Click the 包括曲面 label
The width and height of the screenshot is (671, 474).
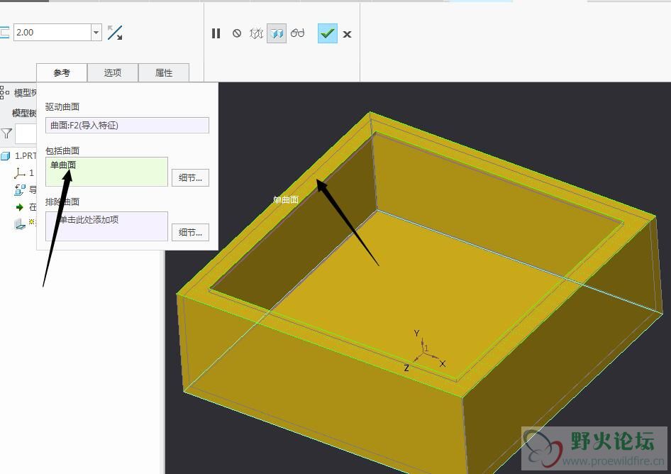click(62, 150)
